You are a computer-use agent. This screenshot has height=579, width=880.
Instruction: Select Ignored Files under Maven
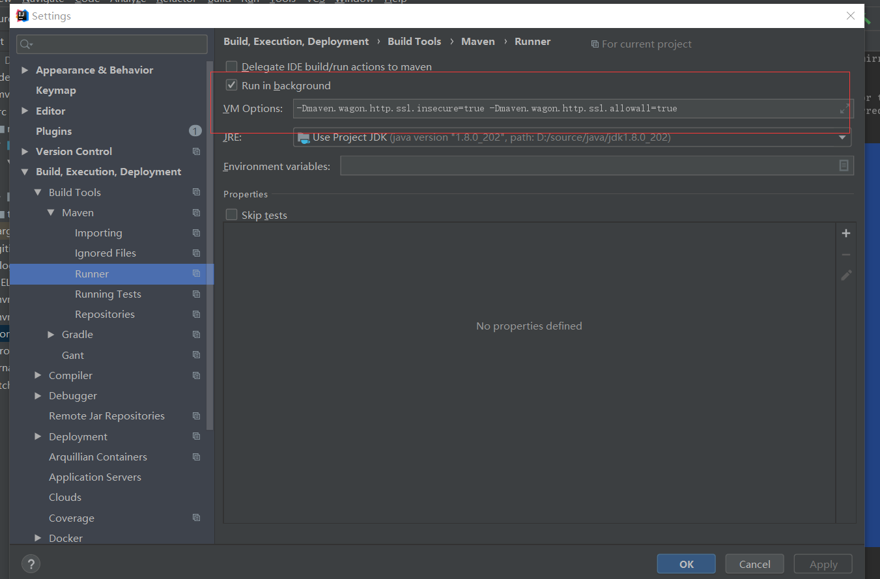106,253
